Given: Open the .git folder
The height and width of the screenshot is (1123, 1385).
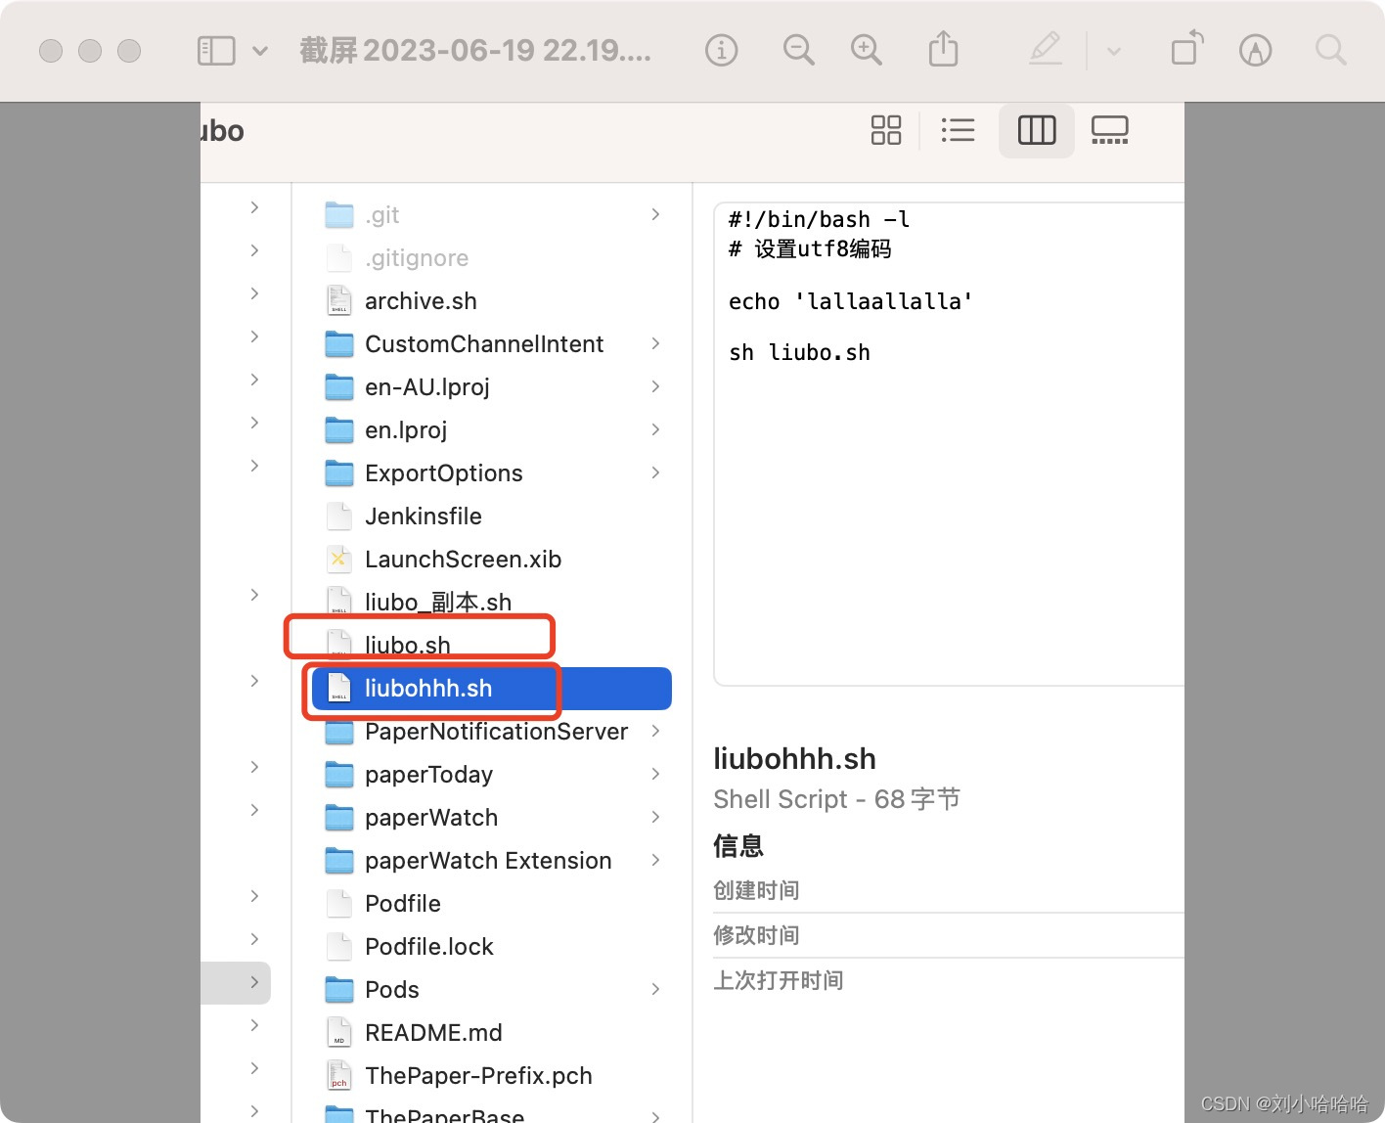Looking at the screenshot, I should [381, 215].
